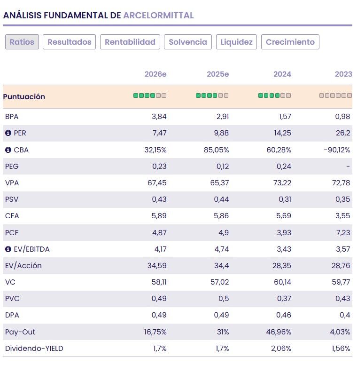Click the 2026e score rating squares
Image resolution: width=357 pixels, height=373 pixels.
(x=150, y=95)
